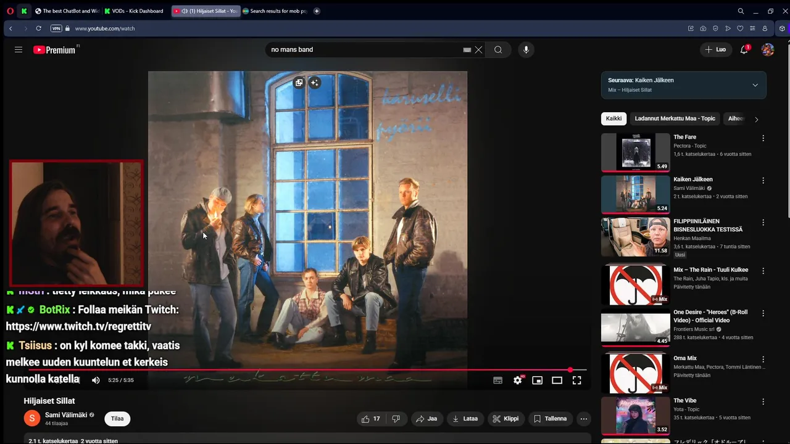Switch to 'VODs - Kick Dashboard' tab
The image size is (790, 444).
[136, 11]
